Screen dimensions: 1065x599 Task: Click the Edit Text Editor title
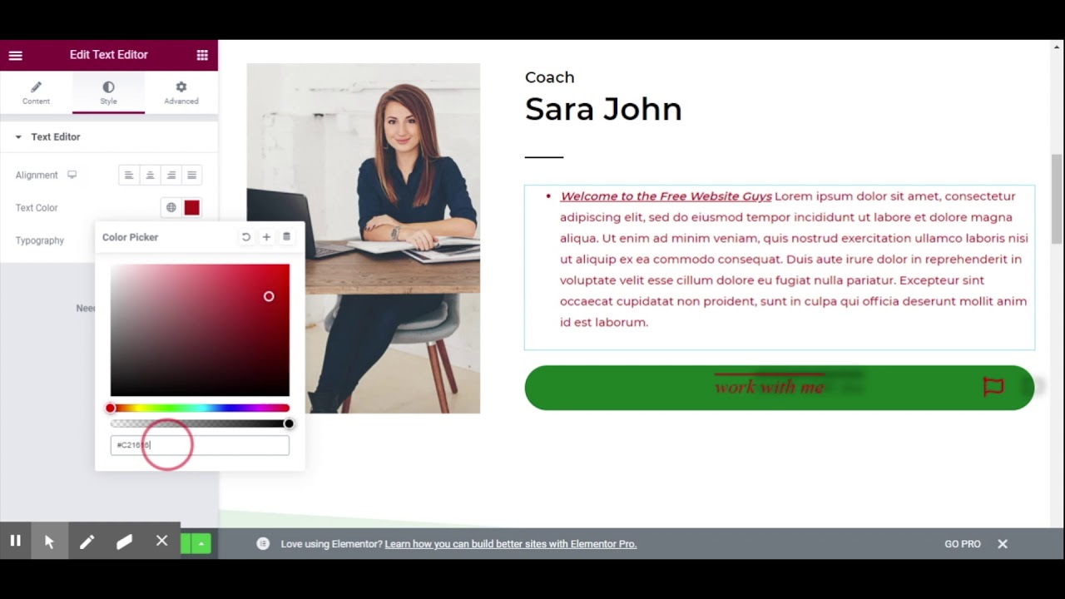coord(109,55)
